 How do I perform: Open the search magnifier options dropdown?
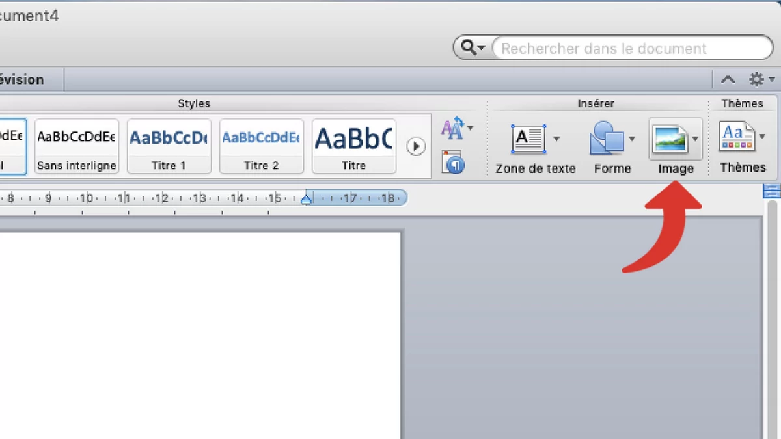473,48
